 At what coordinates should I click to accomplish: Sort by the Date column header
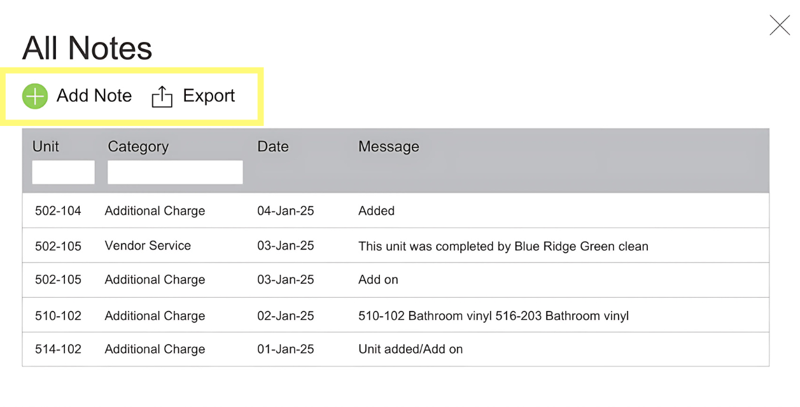[273, 147]
